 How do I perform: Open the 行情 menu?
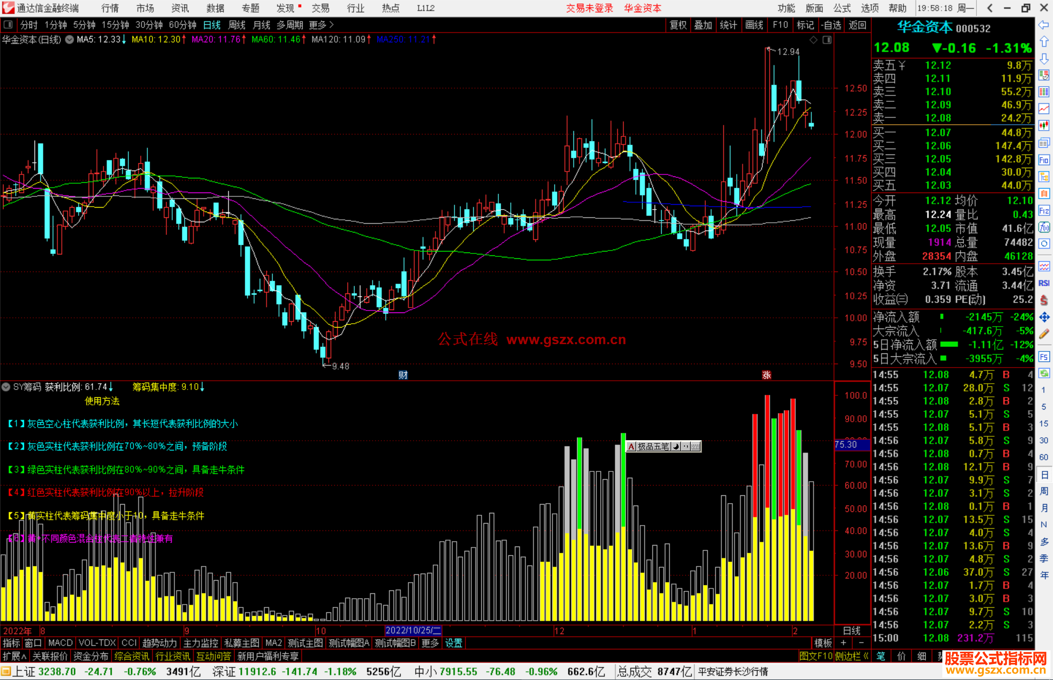pyautogui.click(x=110, y=8)
